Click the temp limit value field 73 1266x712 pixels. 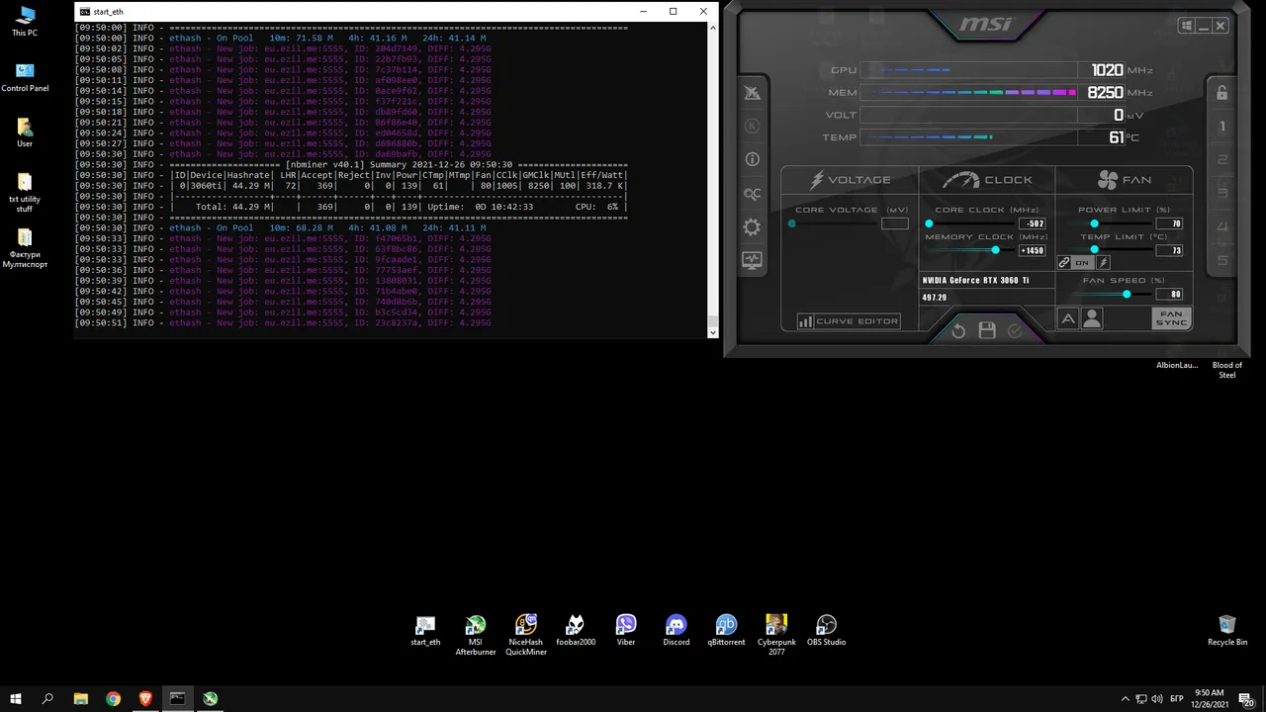point(1169,250)
